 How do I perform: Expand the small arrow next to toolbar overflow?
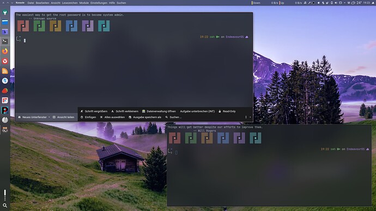click(250, 117)
